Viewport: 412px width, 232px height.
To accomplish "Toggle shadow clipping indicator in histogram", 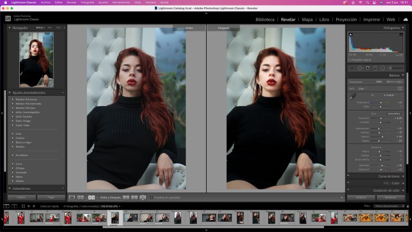I will pyautogui.click(x=350, y=34).
